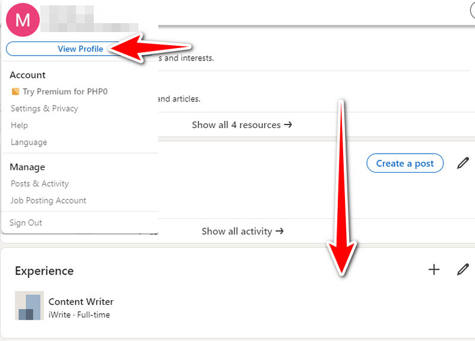Image resolution: width=475 pixels, height=341 pixels.
Task: Click the Experience section heading
Action: [44, 271]
